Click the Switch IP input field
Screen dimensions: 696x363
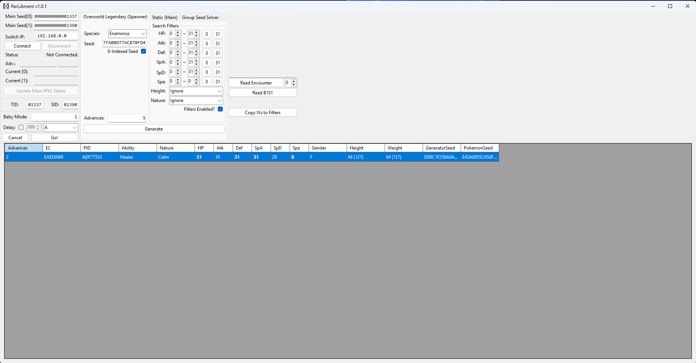pyautogui.click(x=57, y=36)
